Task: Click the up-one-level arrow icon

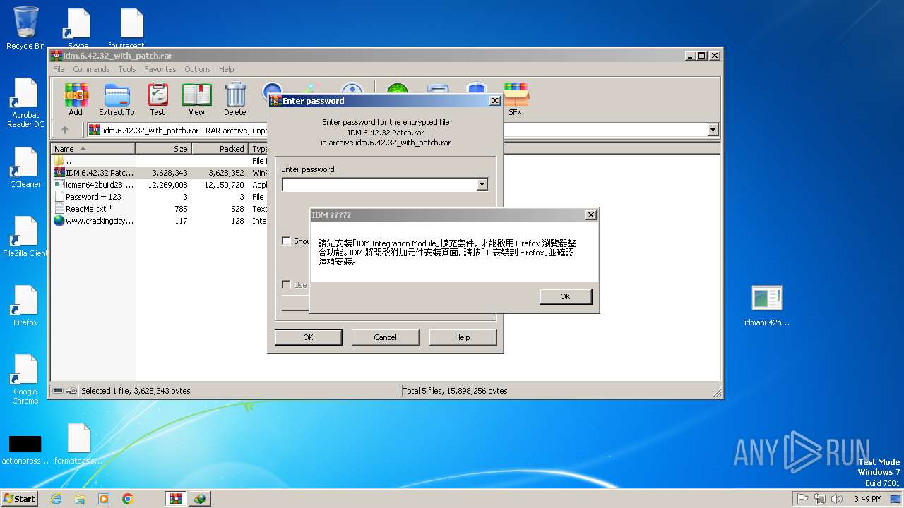Action: [x=65, y=130]
